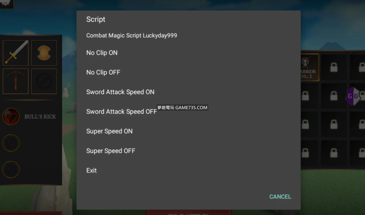Turn on Super Speed ON
This screenshot has width=365, height=215.
188,131
